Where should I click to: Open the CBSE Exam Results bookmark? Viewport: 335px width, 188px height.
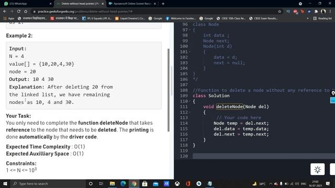(263, 18)
